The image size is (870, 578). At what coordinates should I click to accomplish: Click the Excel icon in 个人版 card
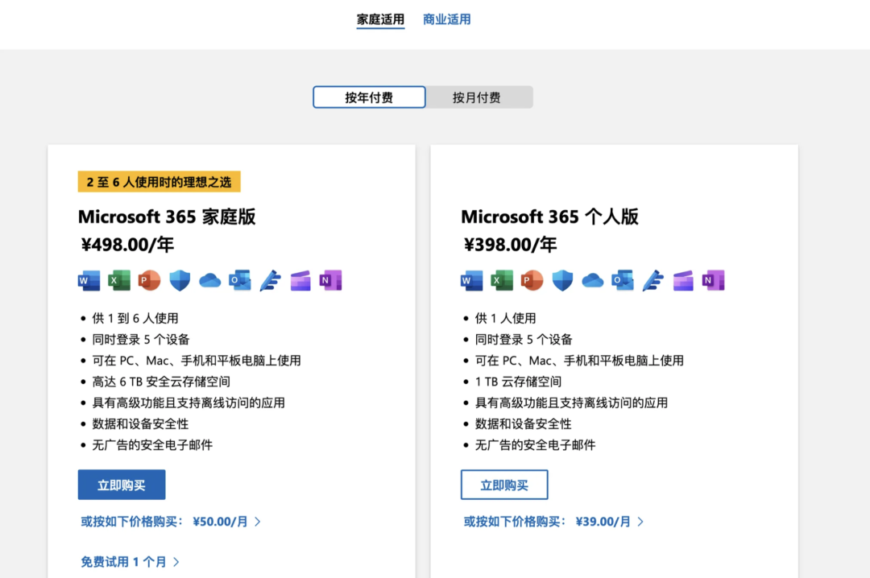click(502, 281)
